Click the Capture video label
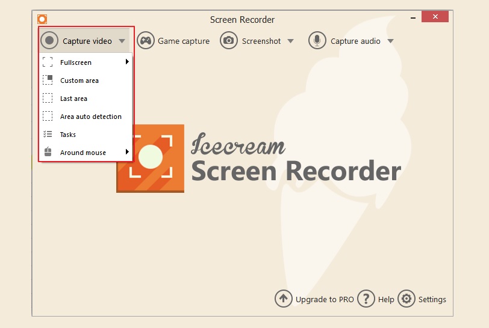This screenshot has height=328, width=489. point(87,41)
